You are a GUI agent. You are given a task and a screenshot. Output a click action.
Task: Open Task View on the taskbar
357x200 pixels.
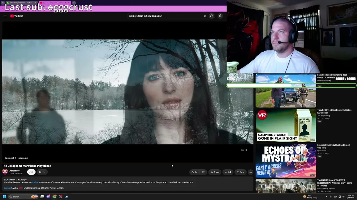[42, 197]
